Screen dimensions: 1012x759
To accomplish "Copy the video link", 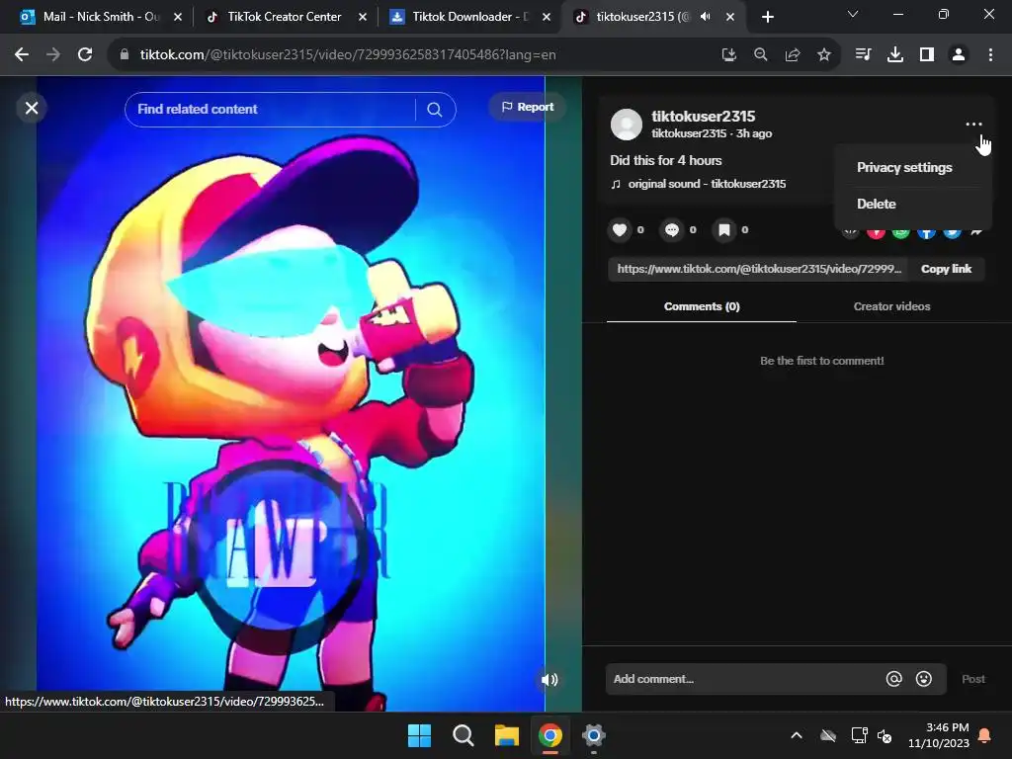I will coord(946,269).
